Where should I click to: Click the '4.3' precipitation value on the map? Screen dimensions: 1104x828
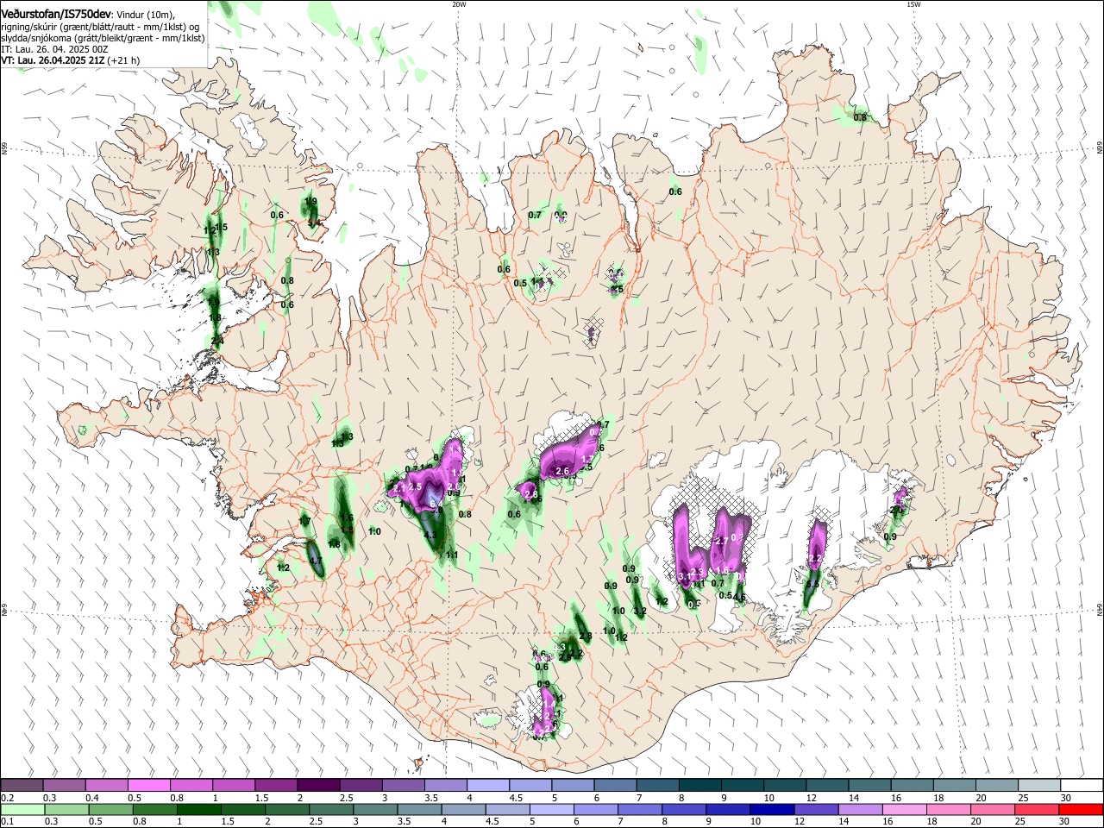tap(430, 536)
